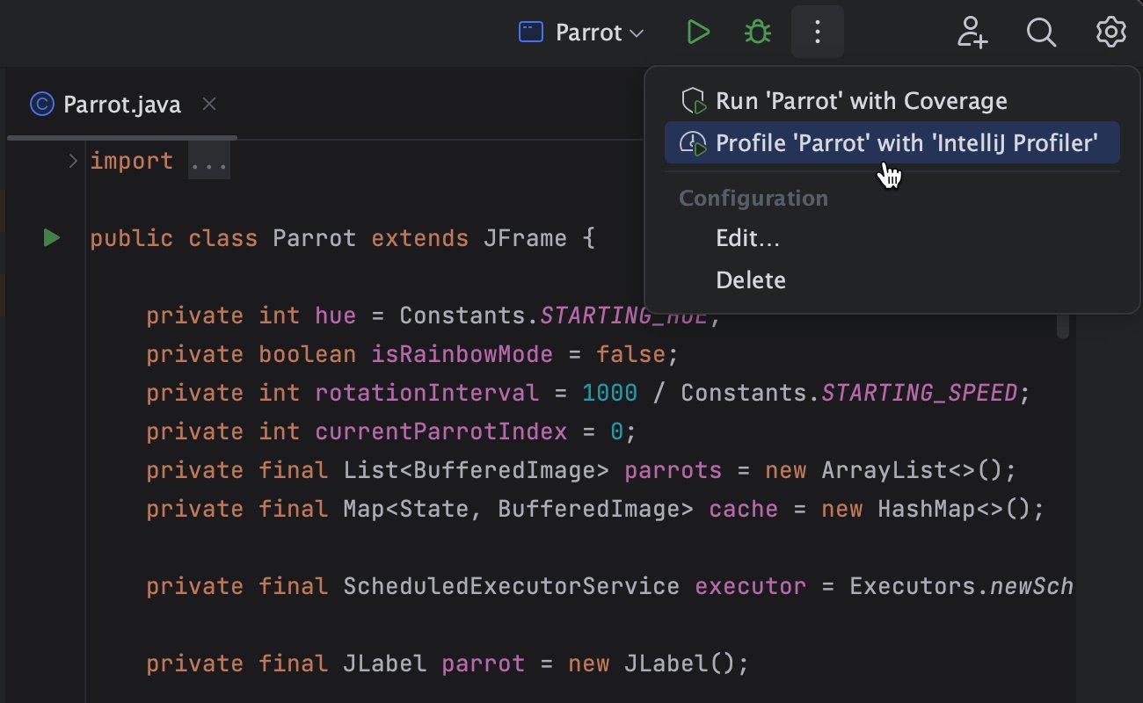Screen dimensions: 1143x703
Task: Click the class name Parrot in declaration
Action: tap(315, 238)
